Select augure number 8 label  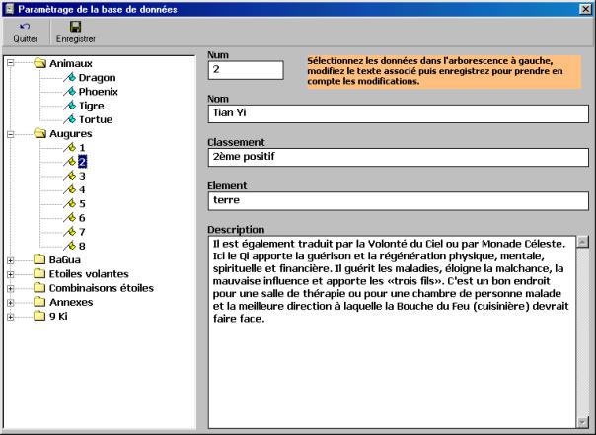pos(82,246)
